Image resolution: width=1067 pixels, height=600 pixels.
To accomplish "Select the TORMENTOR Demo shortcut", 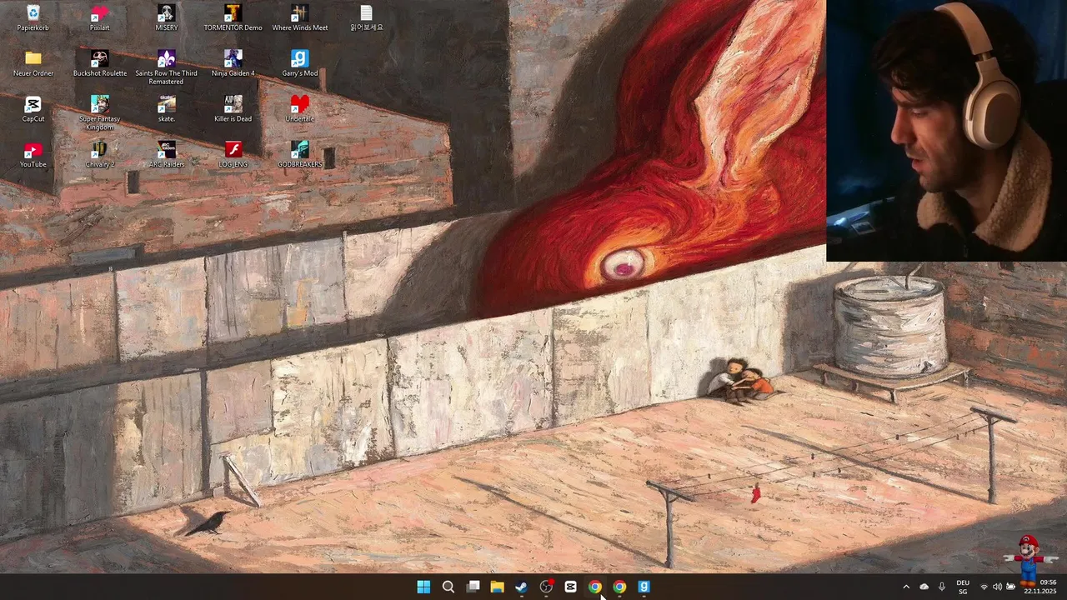I will (x=233, y=17).
